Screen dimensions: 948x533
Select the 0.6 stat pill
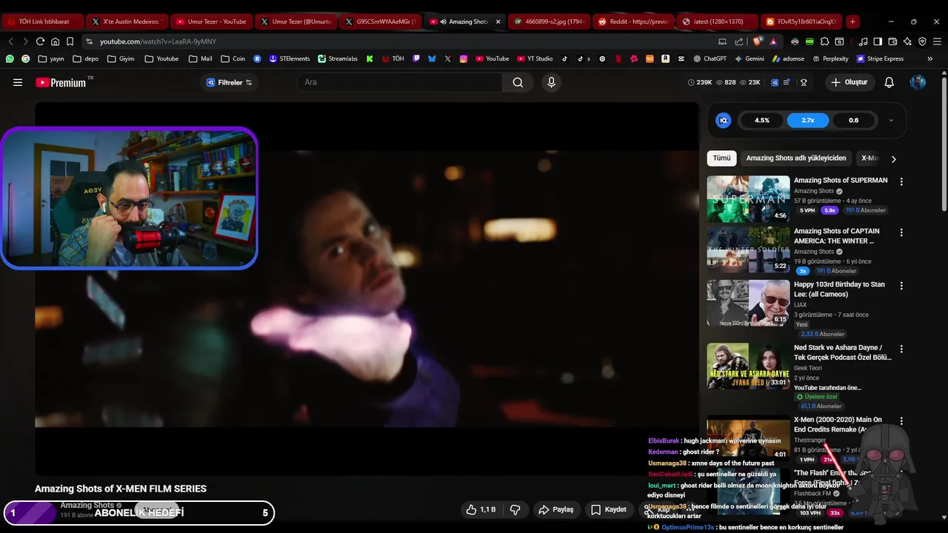[x=854, y=120]
